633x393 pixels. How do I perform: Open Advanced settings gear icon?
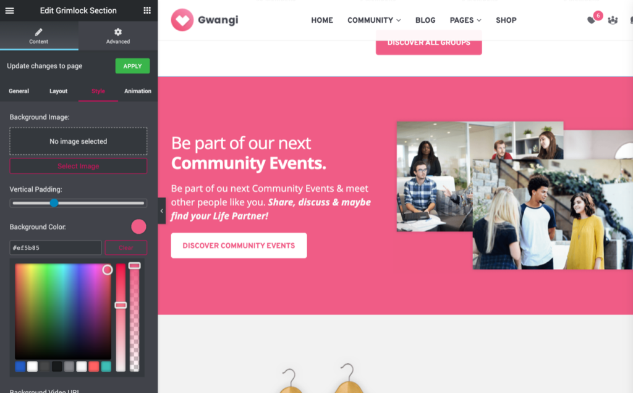118,32
